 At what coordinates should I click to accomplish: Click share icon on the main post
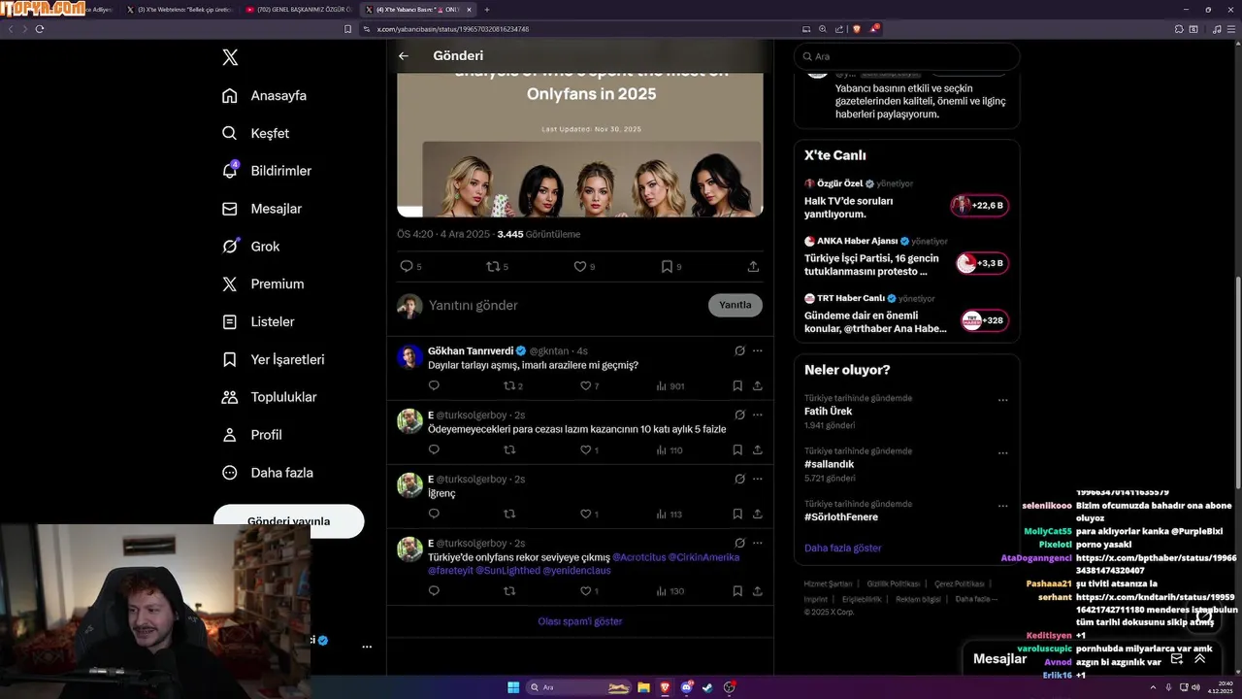753,266
